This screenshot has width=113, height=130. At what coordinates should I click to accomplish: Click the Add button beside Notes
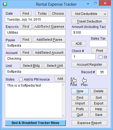tap(60, 79)
